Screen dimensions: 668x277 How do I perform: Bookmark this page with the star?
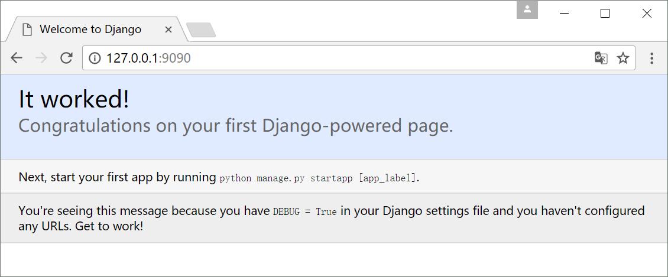point(623,58)
